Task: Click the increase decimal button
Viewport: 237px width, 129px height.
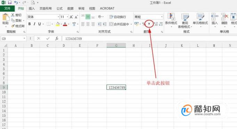Action: 156,24
